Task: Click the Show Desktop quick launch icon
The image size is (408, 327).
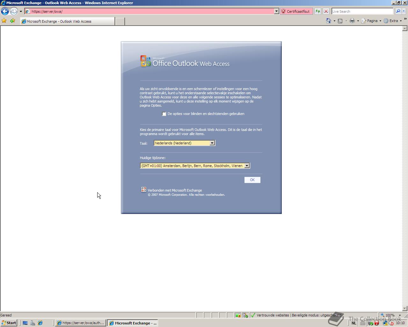Action: coord(25,323)
